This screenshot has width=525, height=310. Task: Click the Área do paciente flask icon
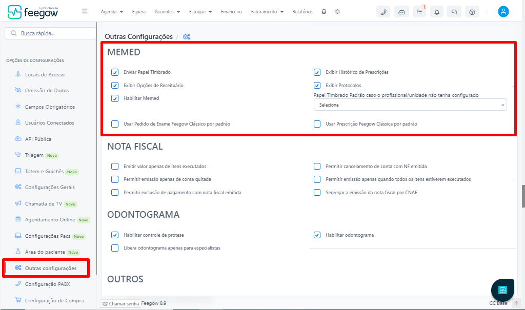[x=18, y=251]
